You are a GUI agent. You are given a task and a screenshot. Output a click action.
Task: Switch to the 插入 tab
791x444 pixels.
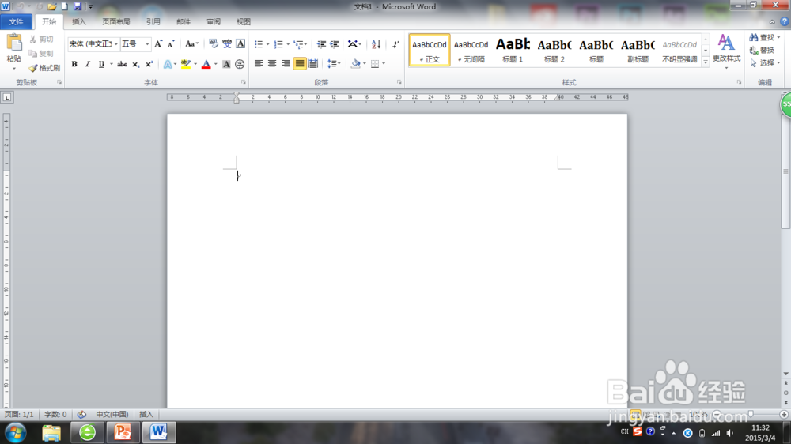(x=79, y=21)
